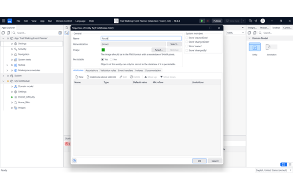The height and width of the screenshot is (190, 293).
Task: Click the help icon in dialog footer
Action: click(74, 161)
